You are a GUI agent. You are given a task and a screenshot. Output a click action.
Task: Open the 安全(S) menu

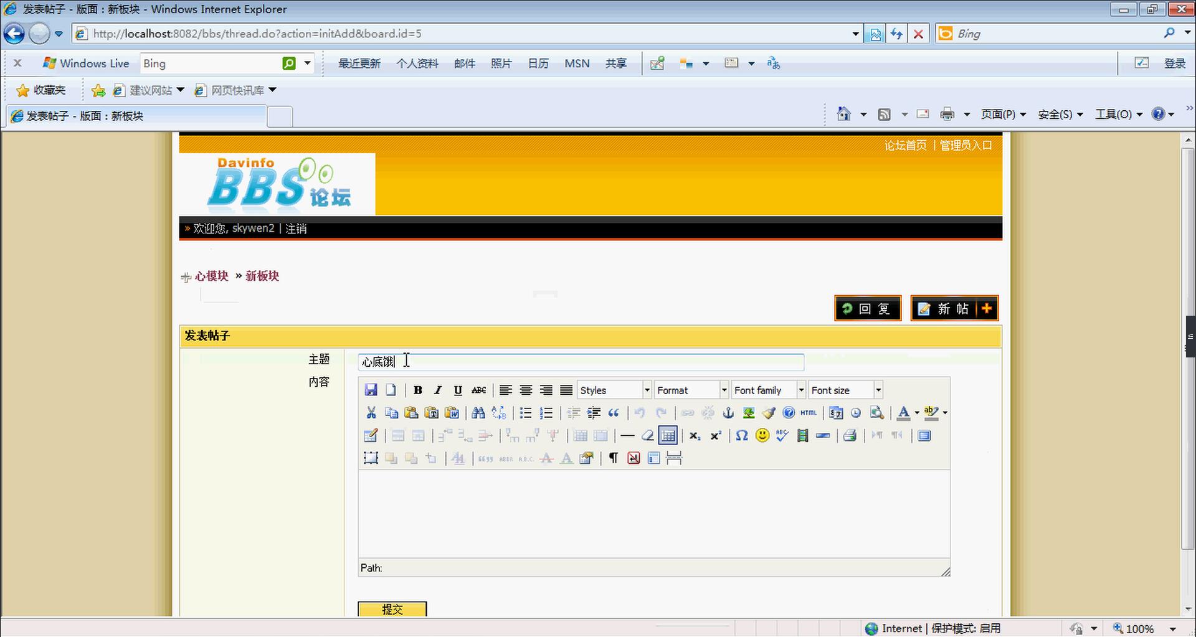[1060, 114]
